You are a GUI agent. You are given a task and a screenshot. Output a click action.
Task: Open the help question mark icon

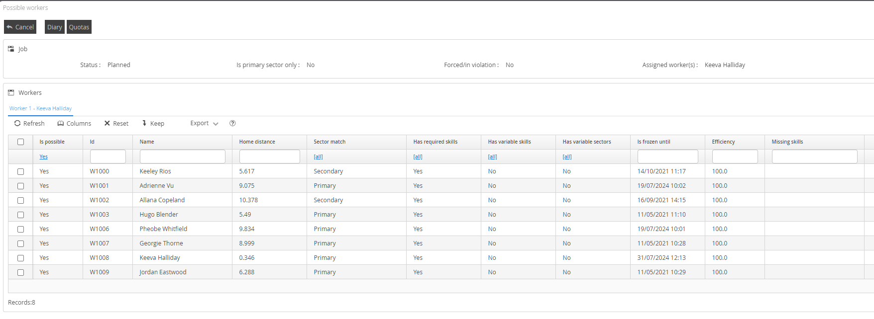[x=232, y=123]
